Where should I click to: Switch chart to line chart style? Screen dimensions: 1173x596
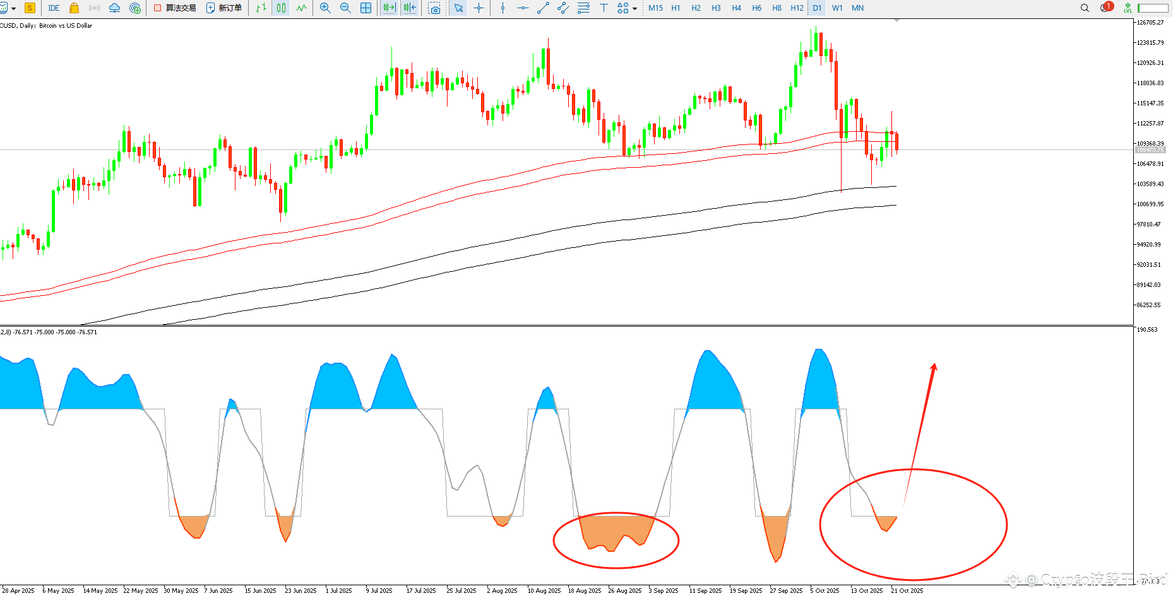tap(302, 8)
